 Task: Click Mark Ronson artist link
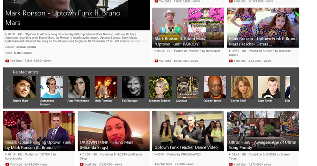click(23, 53)
